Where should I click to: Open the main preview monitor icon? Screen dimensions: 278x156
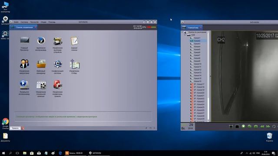click(x=24, y=41)
